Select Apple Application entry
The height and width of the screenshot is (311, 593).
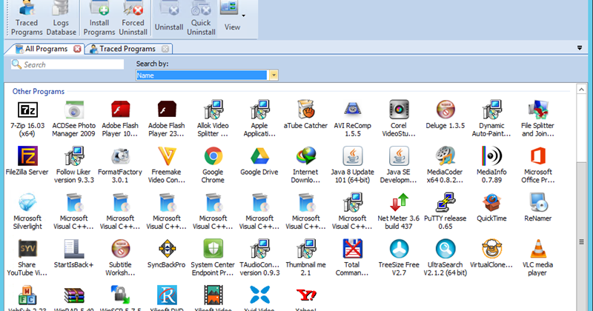[x=259, y=118]
